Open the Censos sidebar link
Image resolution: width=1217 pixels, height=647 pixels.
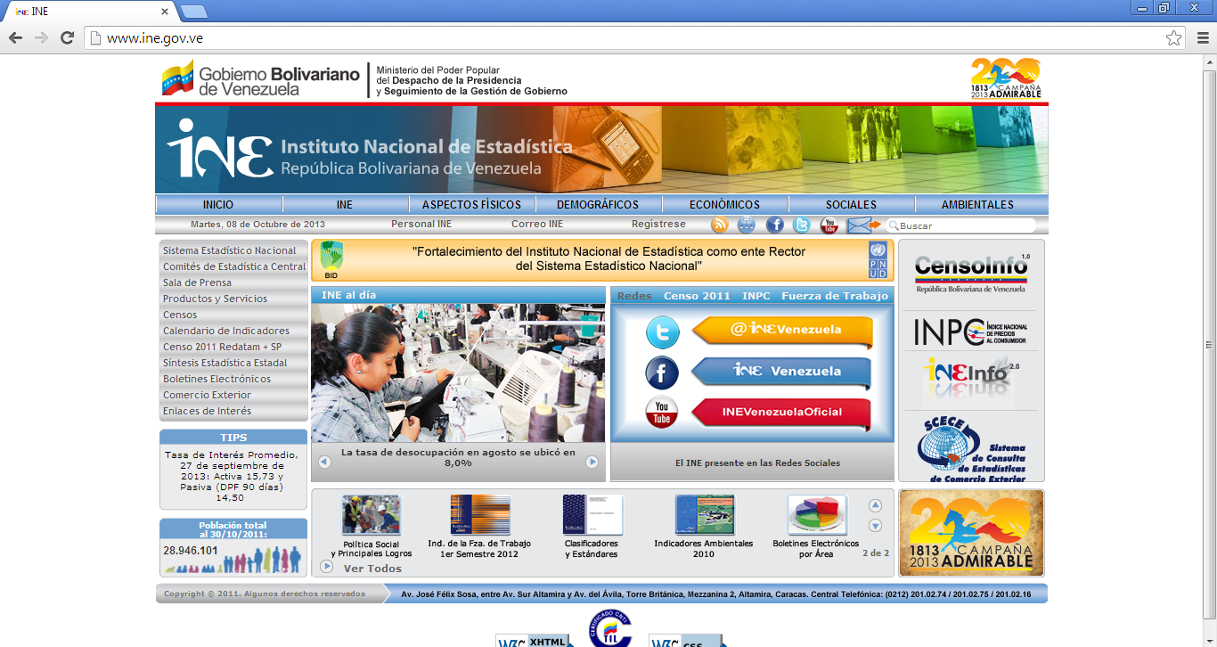[180, 315]
